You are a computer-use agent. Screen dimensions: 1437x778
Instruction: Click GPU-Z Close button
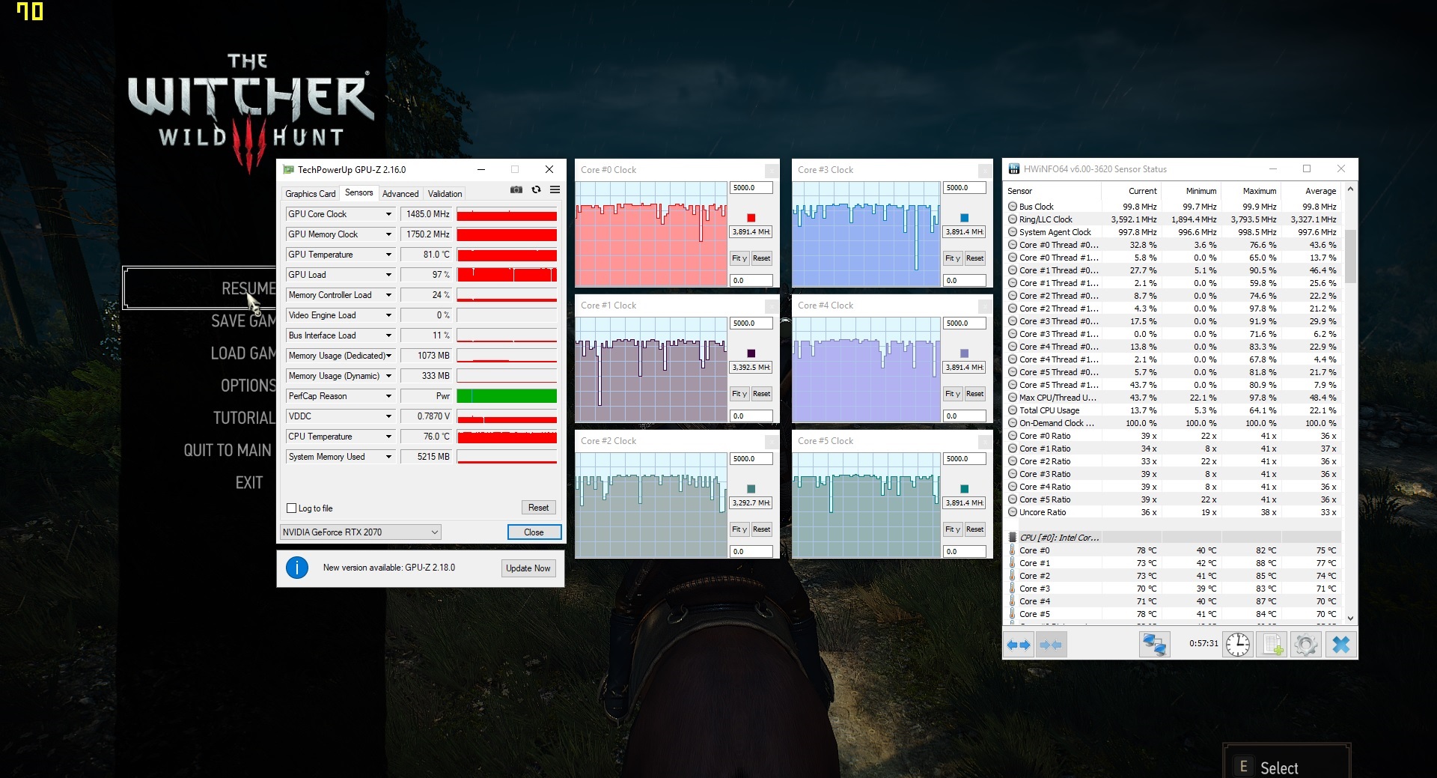tap(534, 532)
